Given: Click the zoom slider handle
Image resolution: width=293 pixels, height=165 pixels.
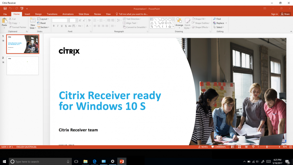Looking at the screenshot, I should click(267, 147).
